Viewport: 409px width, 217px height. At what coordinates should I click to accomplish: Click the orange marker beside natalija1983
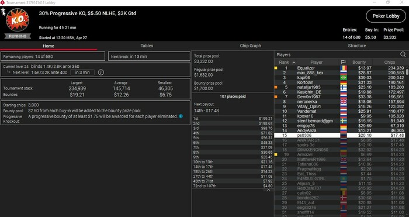[276, 87]
